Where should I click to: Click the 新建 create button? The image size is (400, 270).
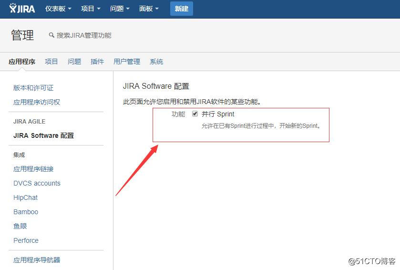[x=182, y=9]
